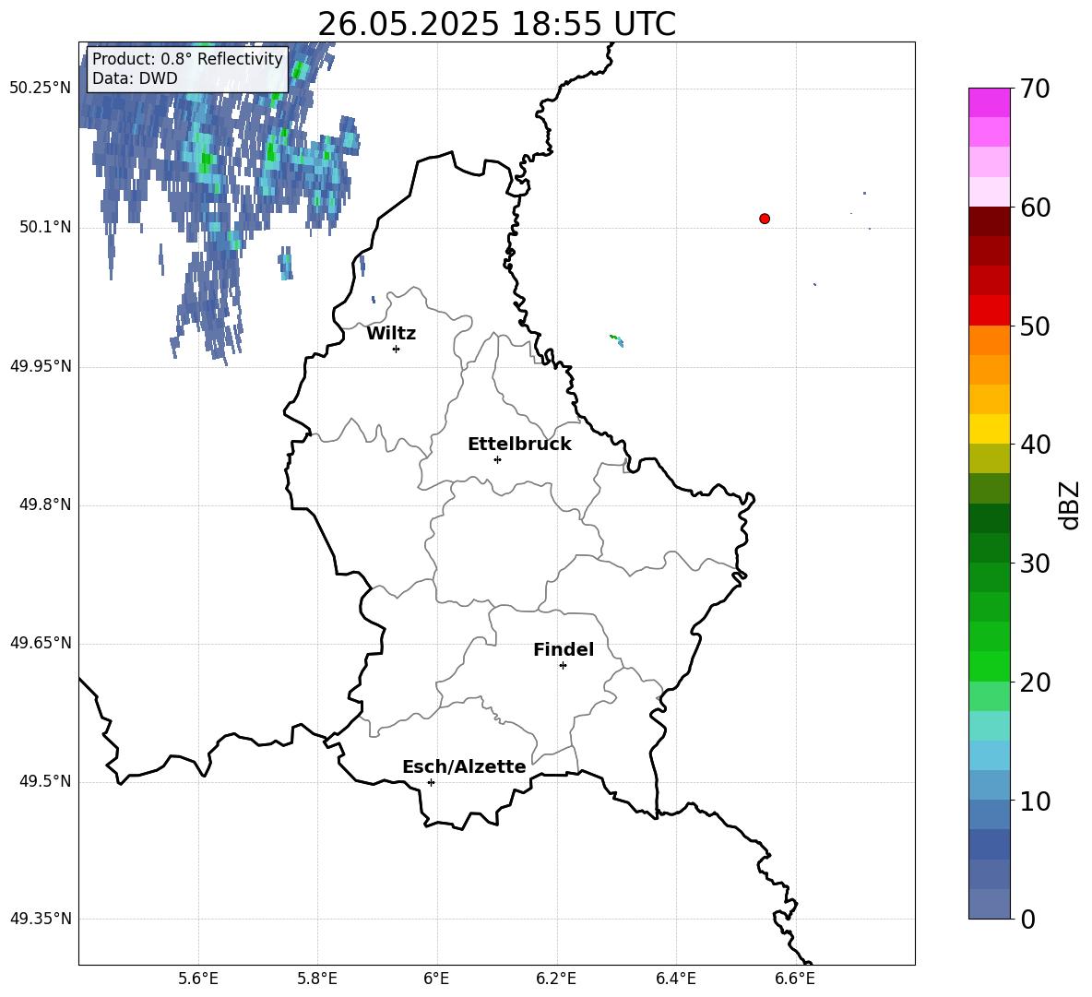
Task: Click the Wiltz station cross marker
Action: (x=397, y=349)
